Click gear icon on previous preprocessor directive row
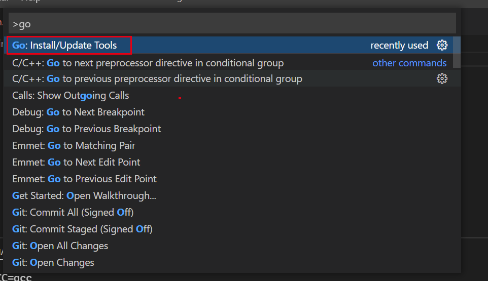Image resolution: width=488 pixels, height=281 pixels. point(442,78)
